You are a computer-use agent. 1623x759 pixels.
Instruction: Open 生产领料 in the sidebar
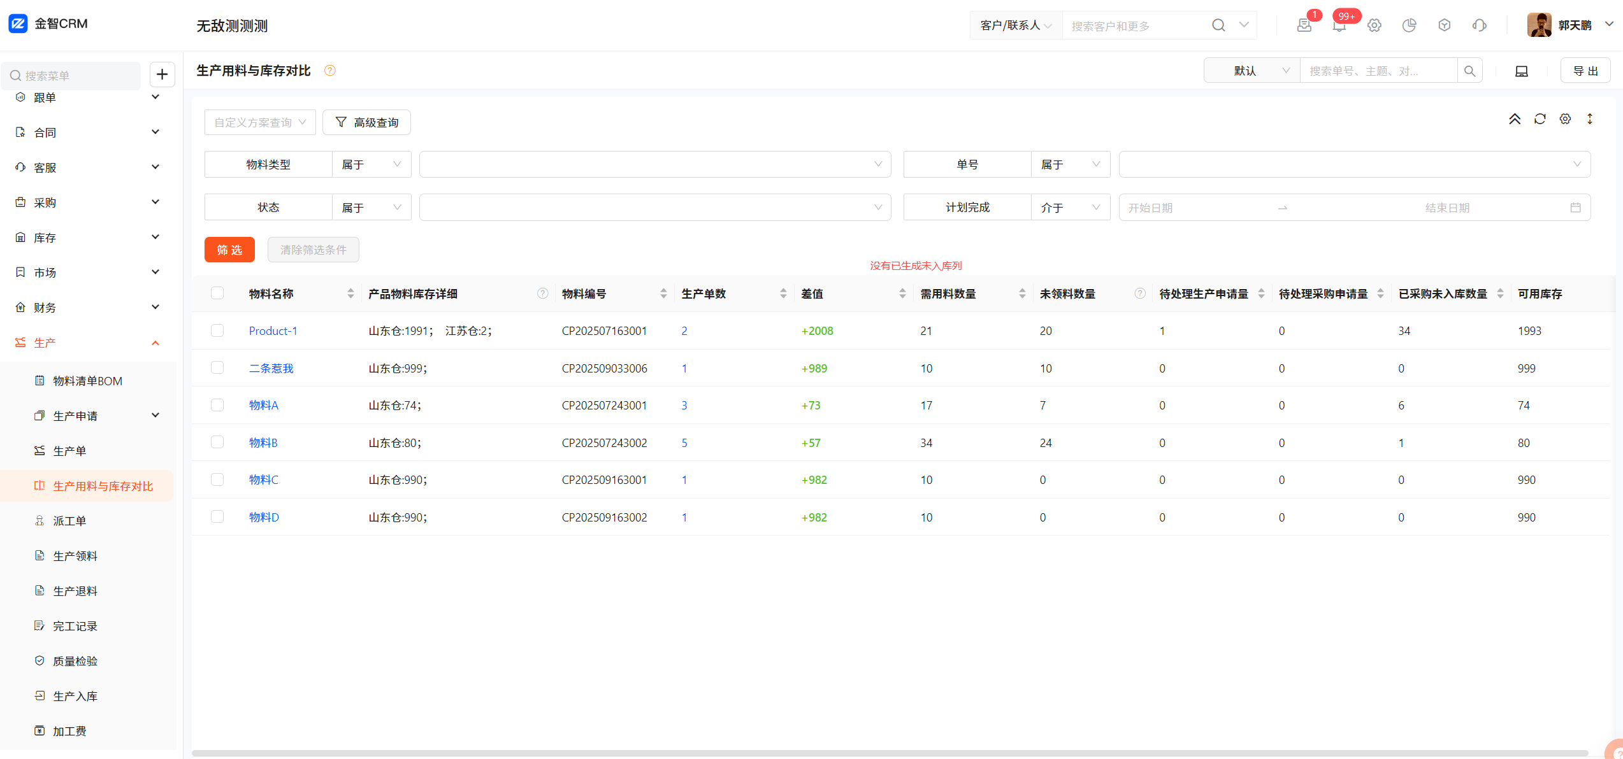click(x=75, y=556)
